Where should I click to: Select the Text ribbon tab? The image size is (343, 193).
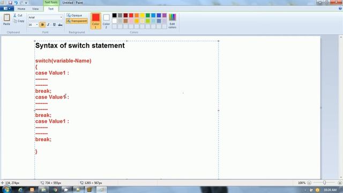point(51,9)
